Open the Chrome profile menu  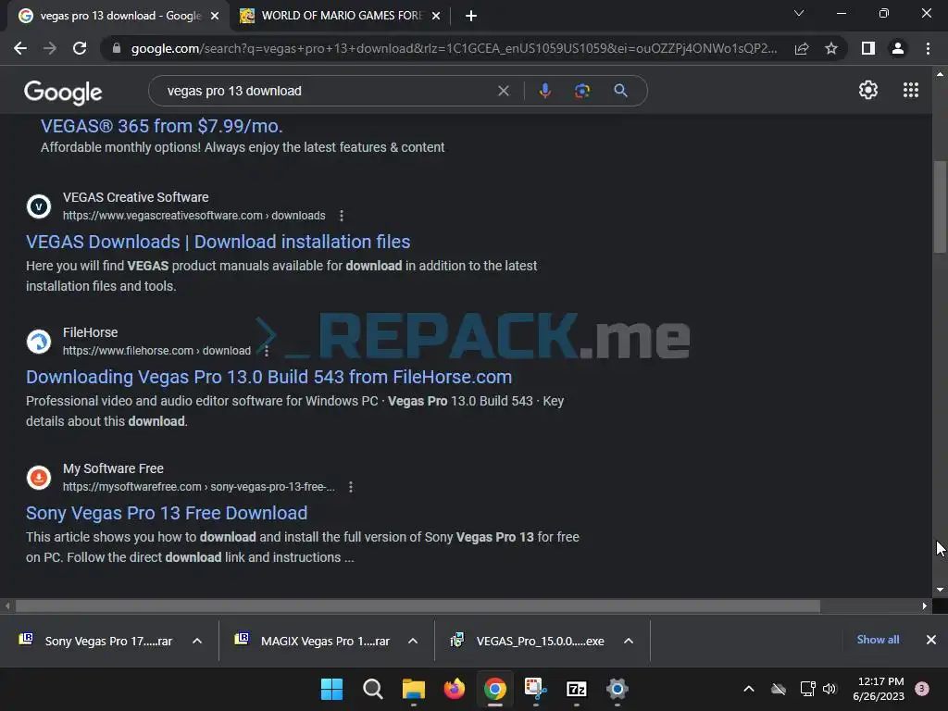point(898,48)
